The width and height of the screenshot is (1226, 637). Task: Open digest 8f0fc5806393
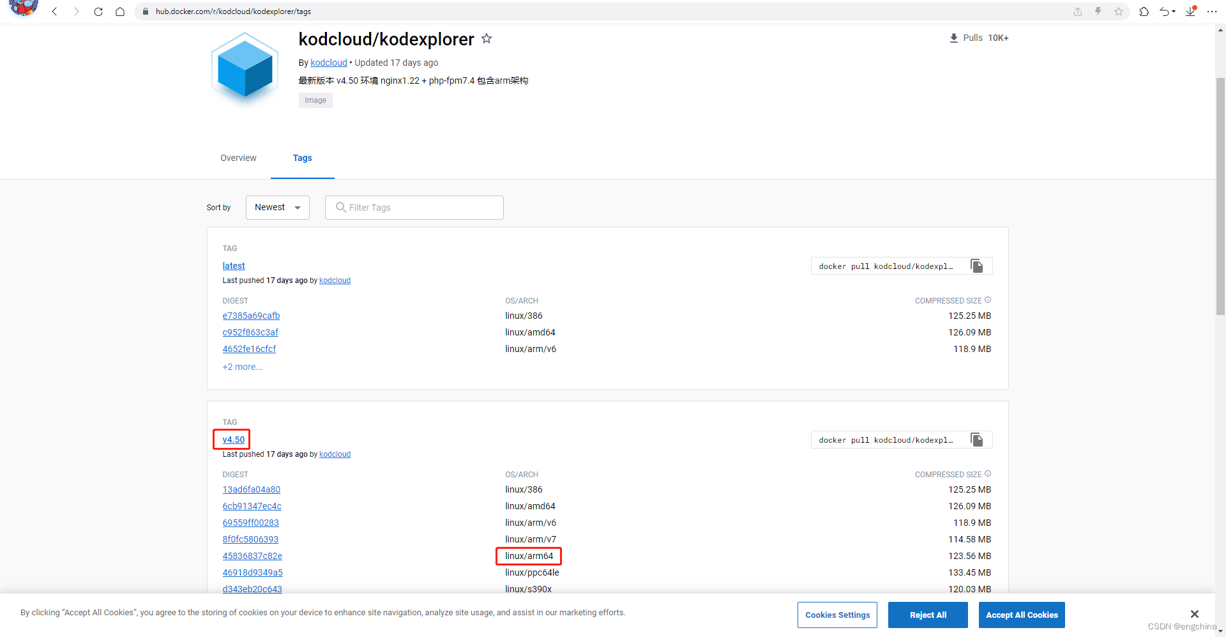pos(250,539)
